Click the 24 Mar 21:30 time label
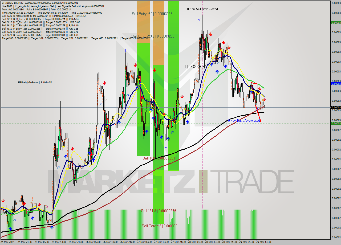Image resolution: width=341 pixels, height=245 pixels. coord(25,242)
